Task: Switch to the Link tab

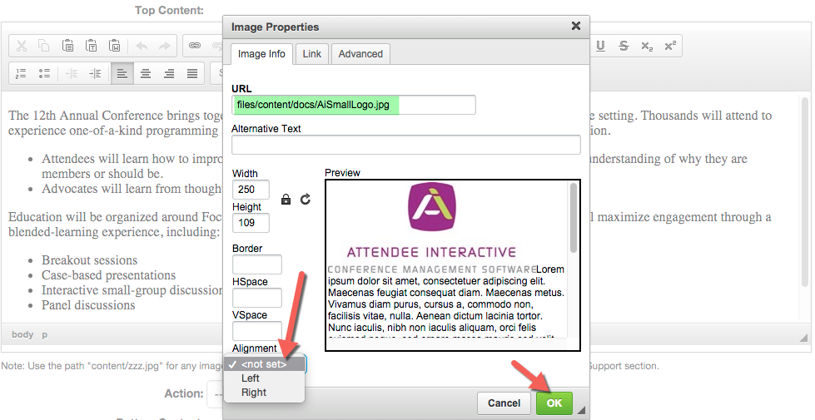Action: (312, 54)
